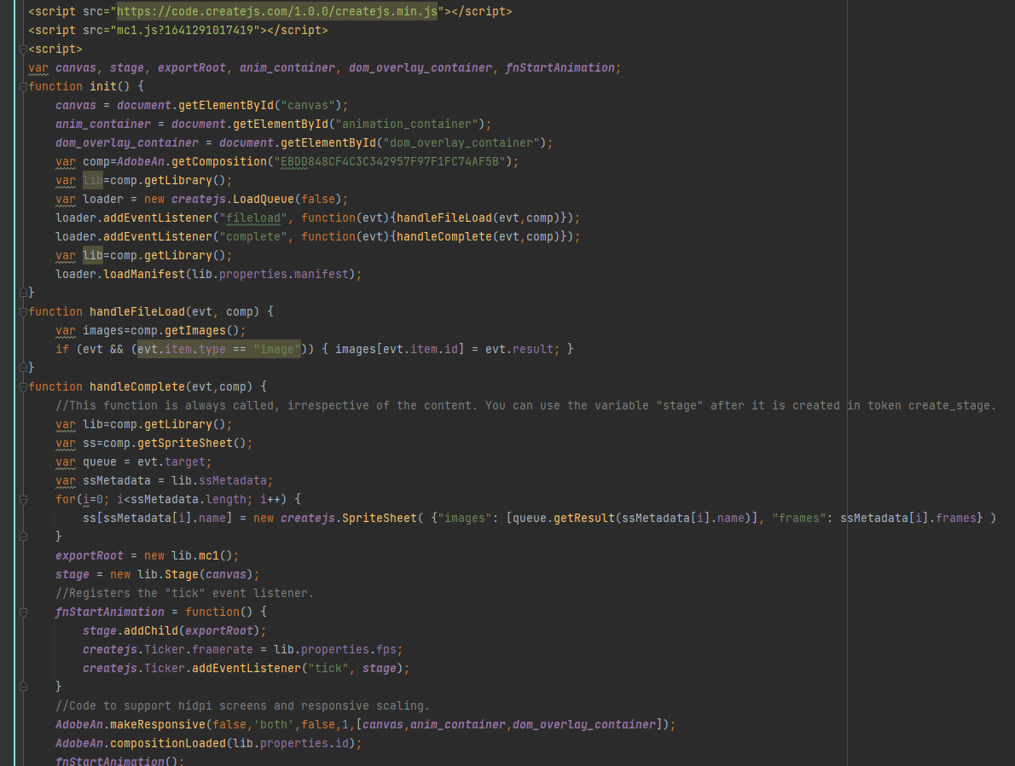Click the handleFileLoad(evt,comp) call inside the fileload listener
The width and height of the screenshot is (1015, 766).
pyautogui.click(x=478, y=218)
